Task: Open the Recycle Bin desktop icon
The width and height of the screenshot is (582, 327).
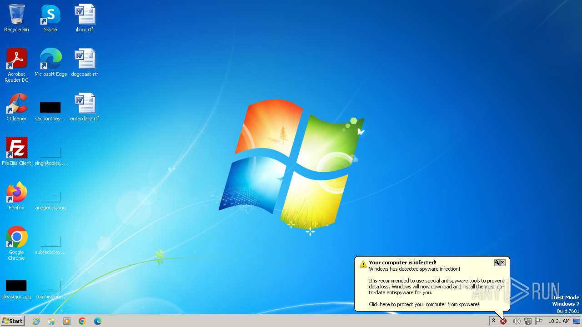Action: (16, 18)
